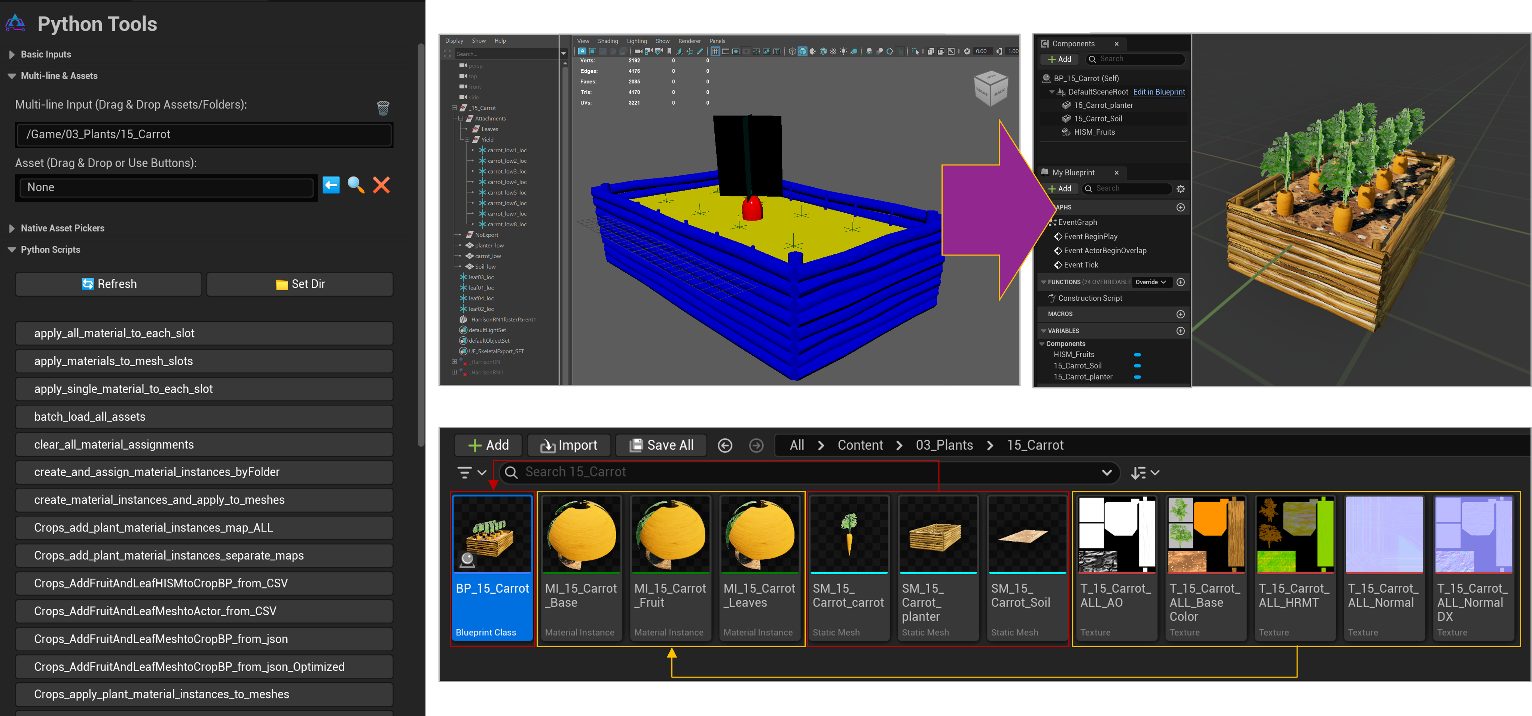Collapse the Python Scripts section
The width and height of the screenshot is (1532, 716).
pos(11,250)
